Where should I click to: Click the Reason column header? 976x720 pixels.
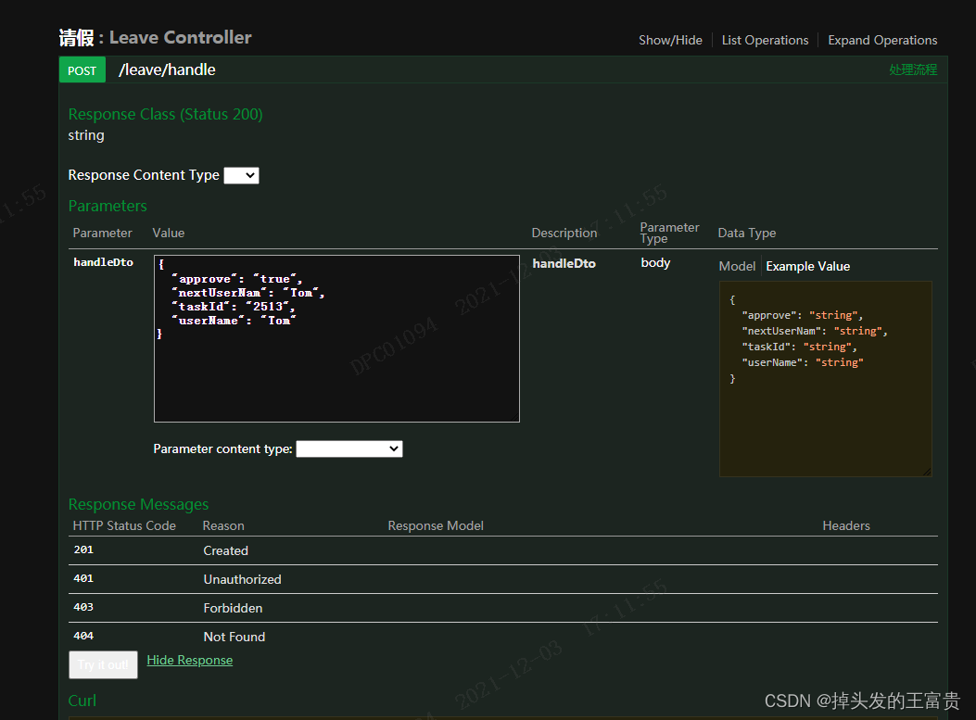click(223, 525)
